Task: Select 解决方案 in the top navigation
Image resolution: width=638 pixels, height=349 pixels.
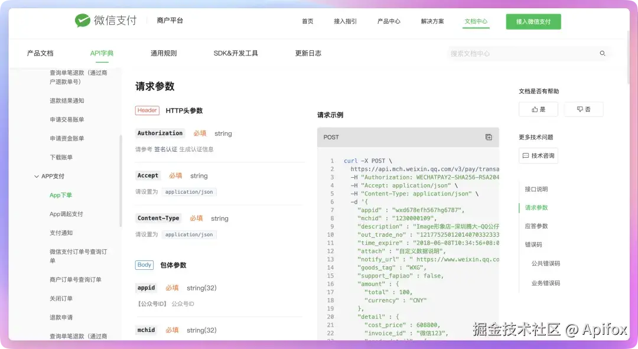Action: point(432,20)
